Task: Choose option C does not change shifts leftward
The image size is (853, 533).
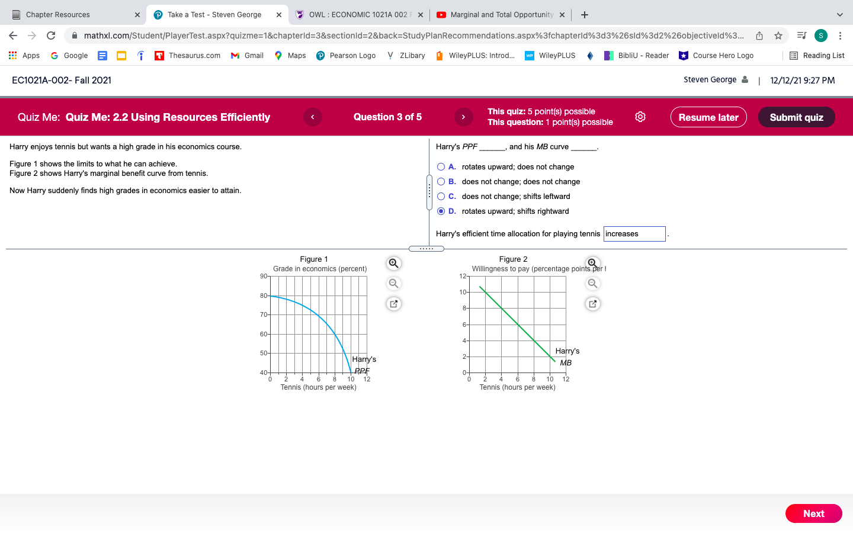Action: pyautogui.click(x=441, y=196)
